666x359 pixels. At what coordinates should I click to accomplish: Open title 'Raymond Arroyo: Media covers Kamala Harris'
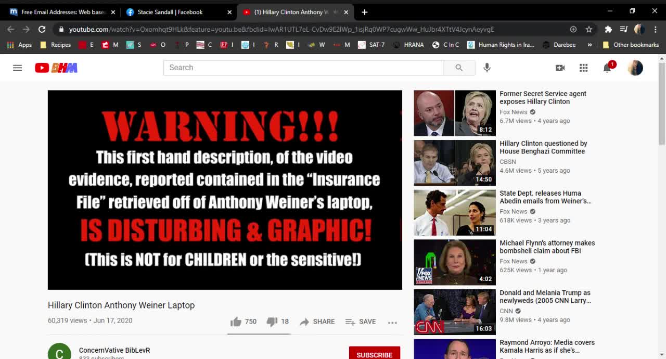point(547,347)
